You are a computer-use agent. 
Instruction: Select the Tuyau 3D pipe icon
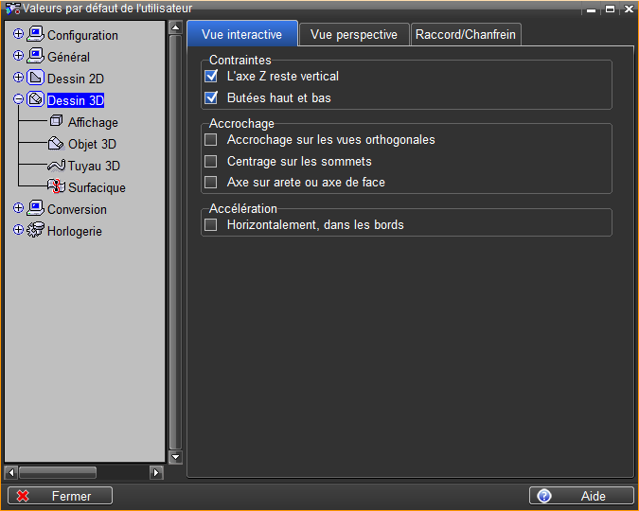(56, 166)
